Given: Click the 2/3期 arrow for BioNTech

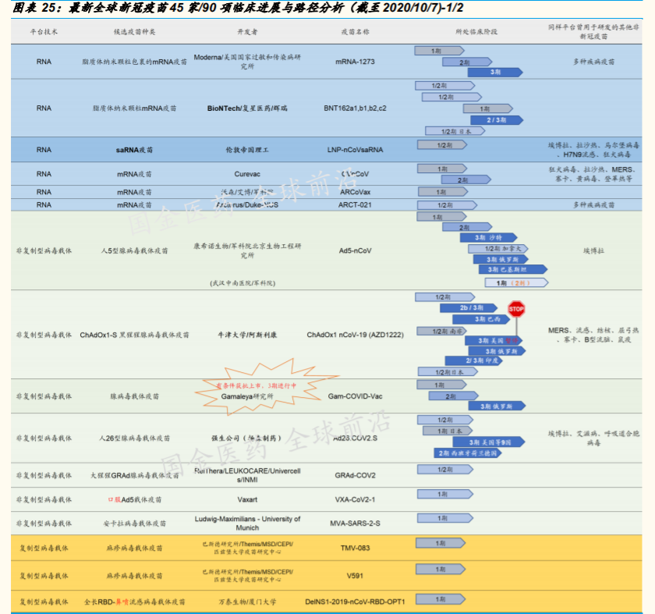Looking at the screenshot, I should pos(497,120).
